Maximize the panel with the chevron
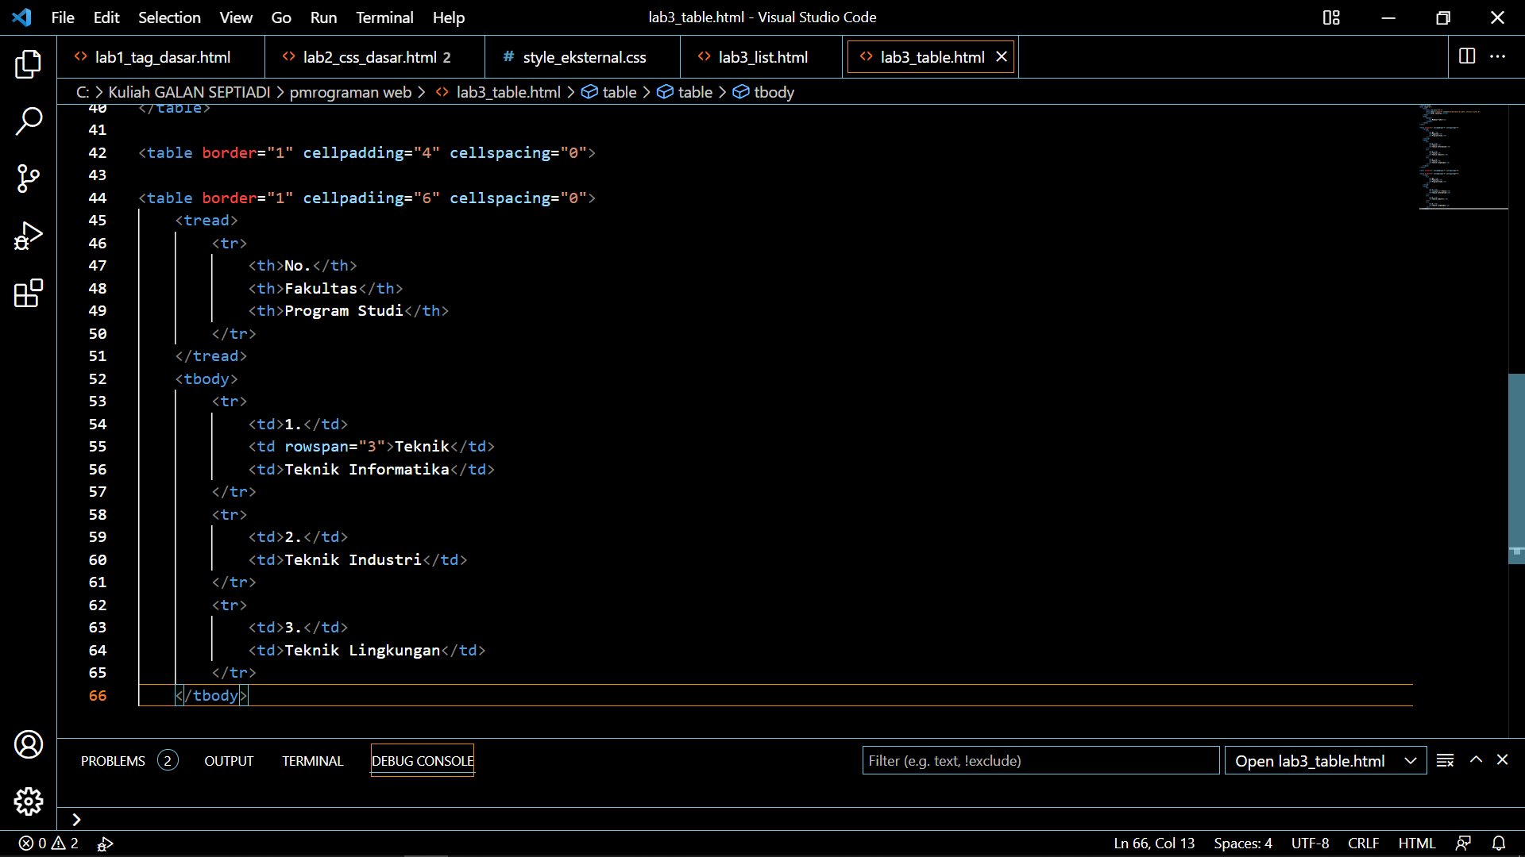 point(1476,759)
